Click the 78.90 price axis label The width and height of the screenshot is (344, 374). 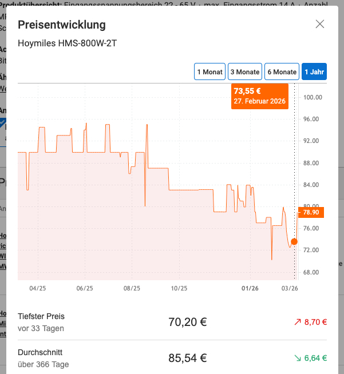click(310, 213)
